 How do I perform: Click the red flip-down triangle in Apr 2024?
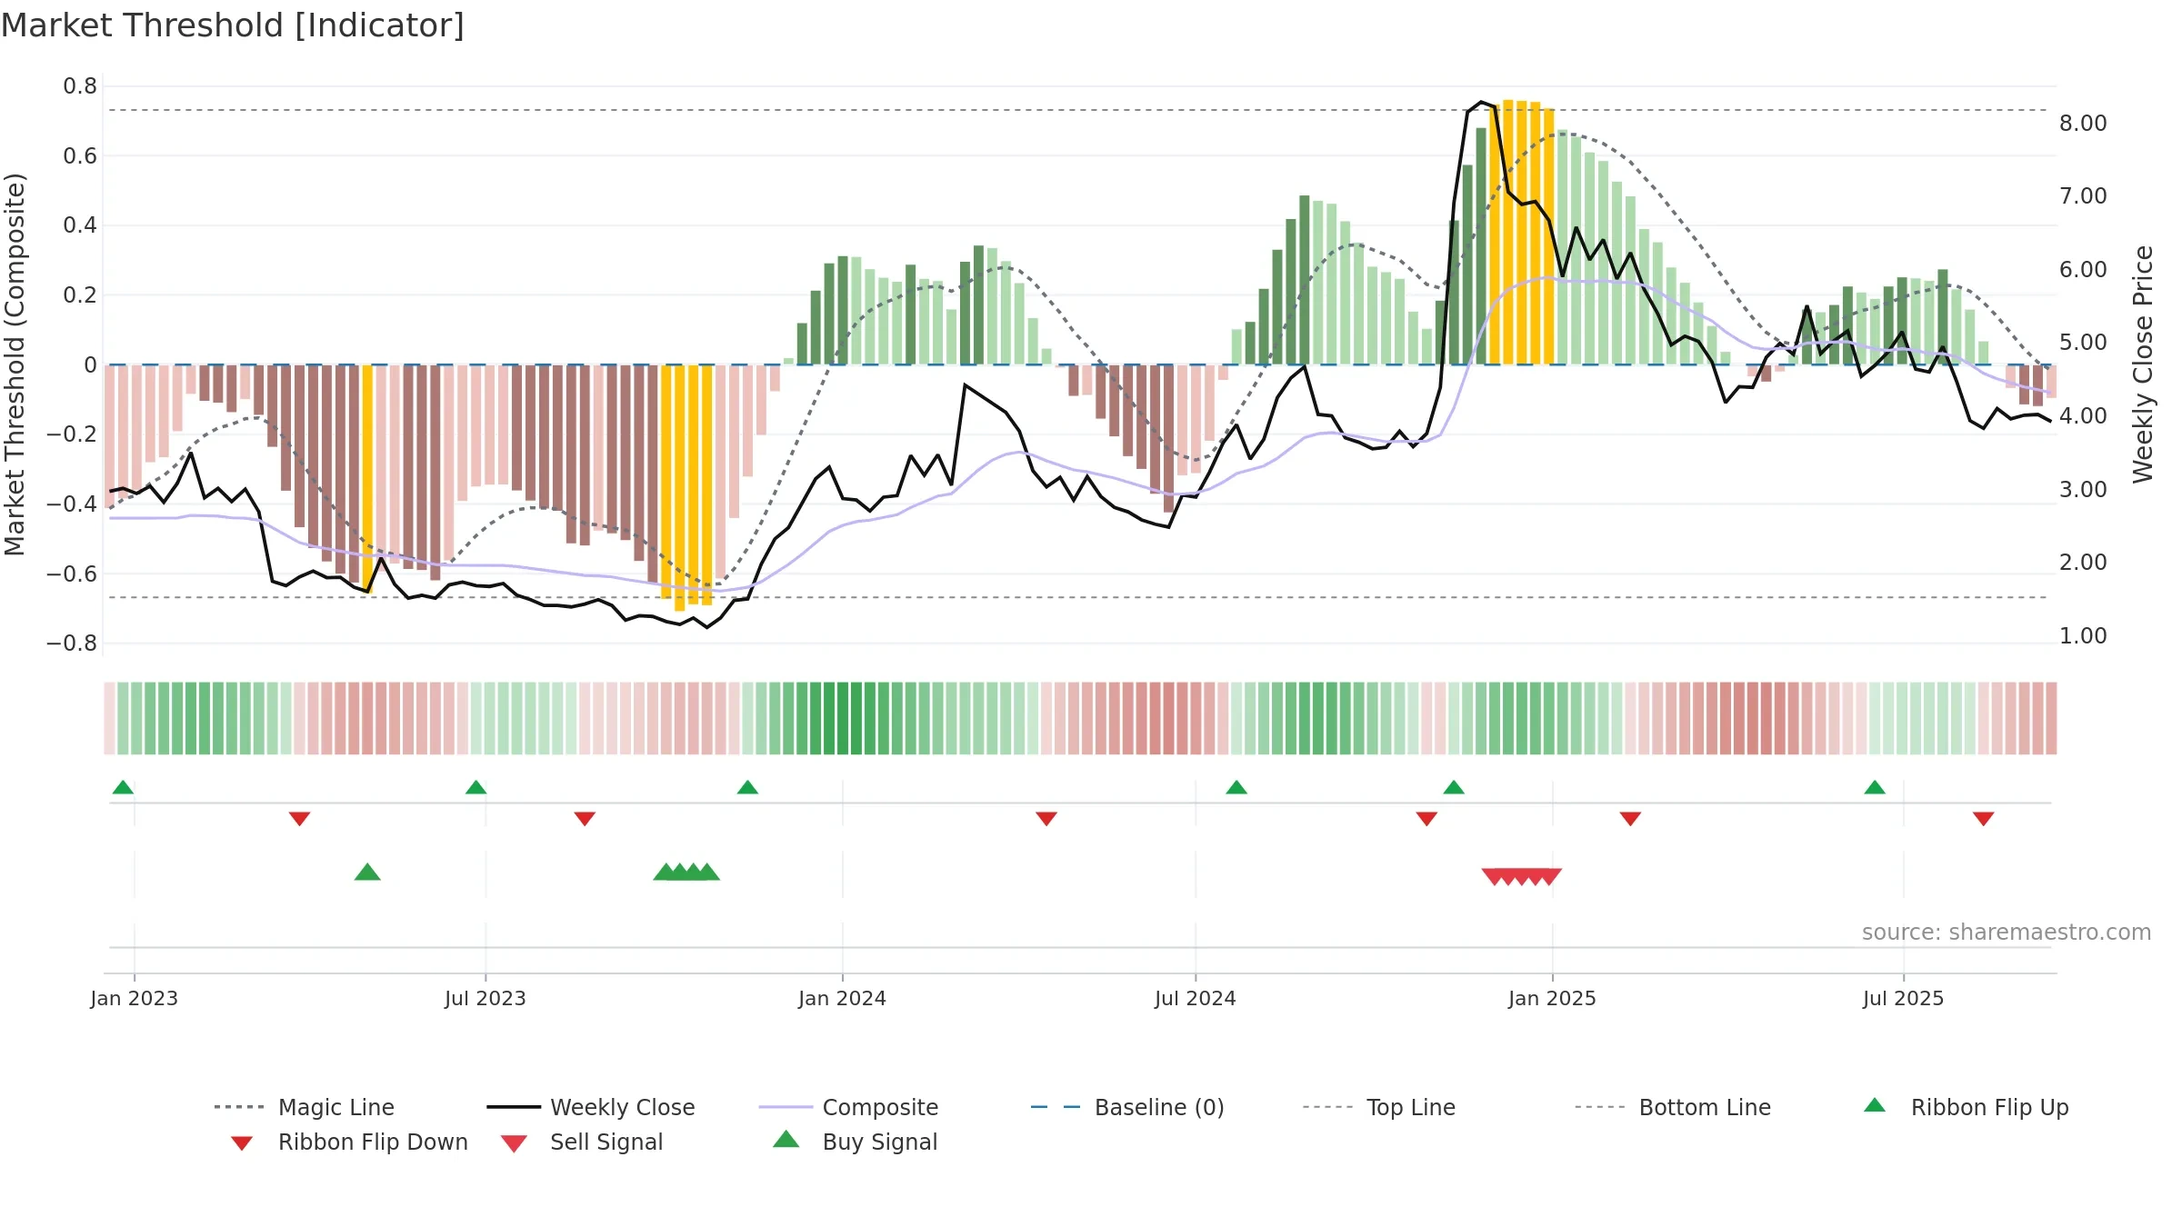1046,819
